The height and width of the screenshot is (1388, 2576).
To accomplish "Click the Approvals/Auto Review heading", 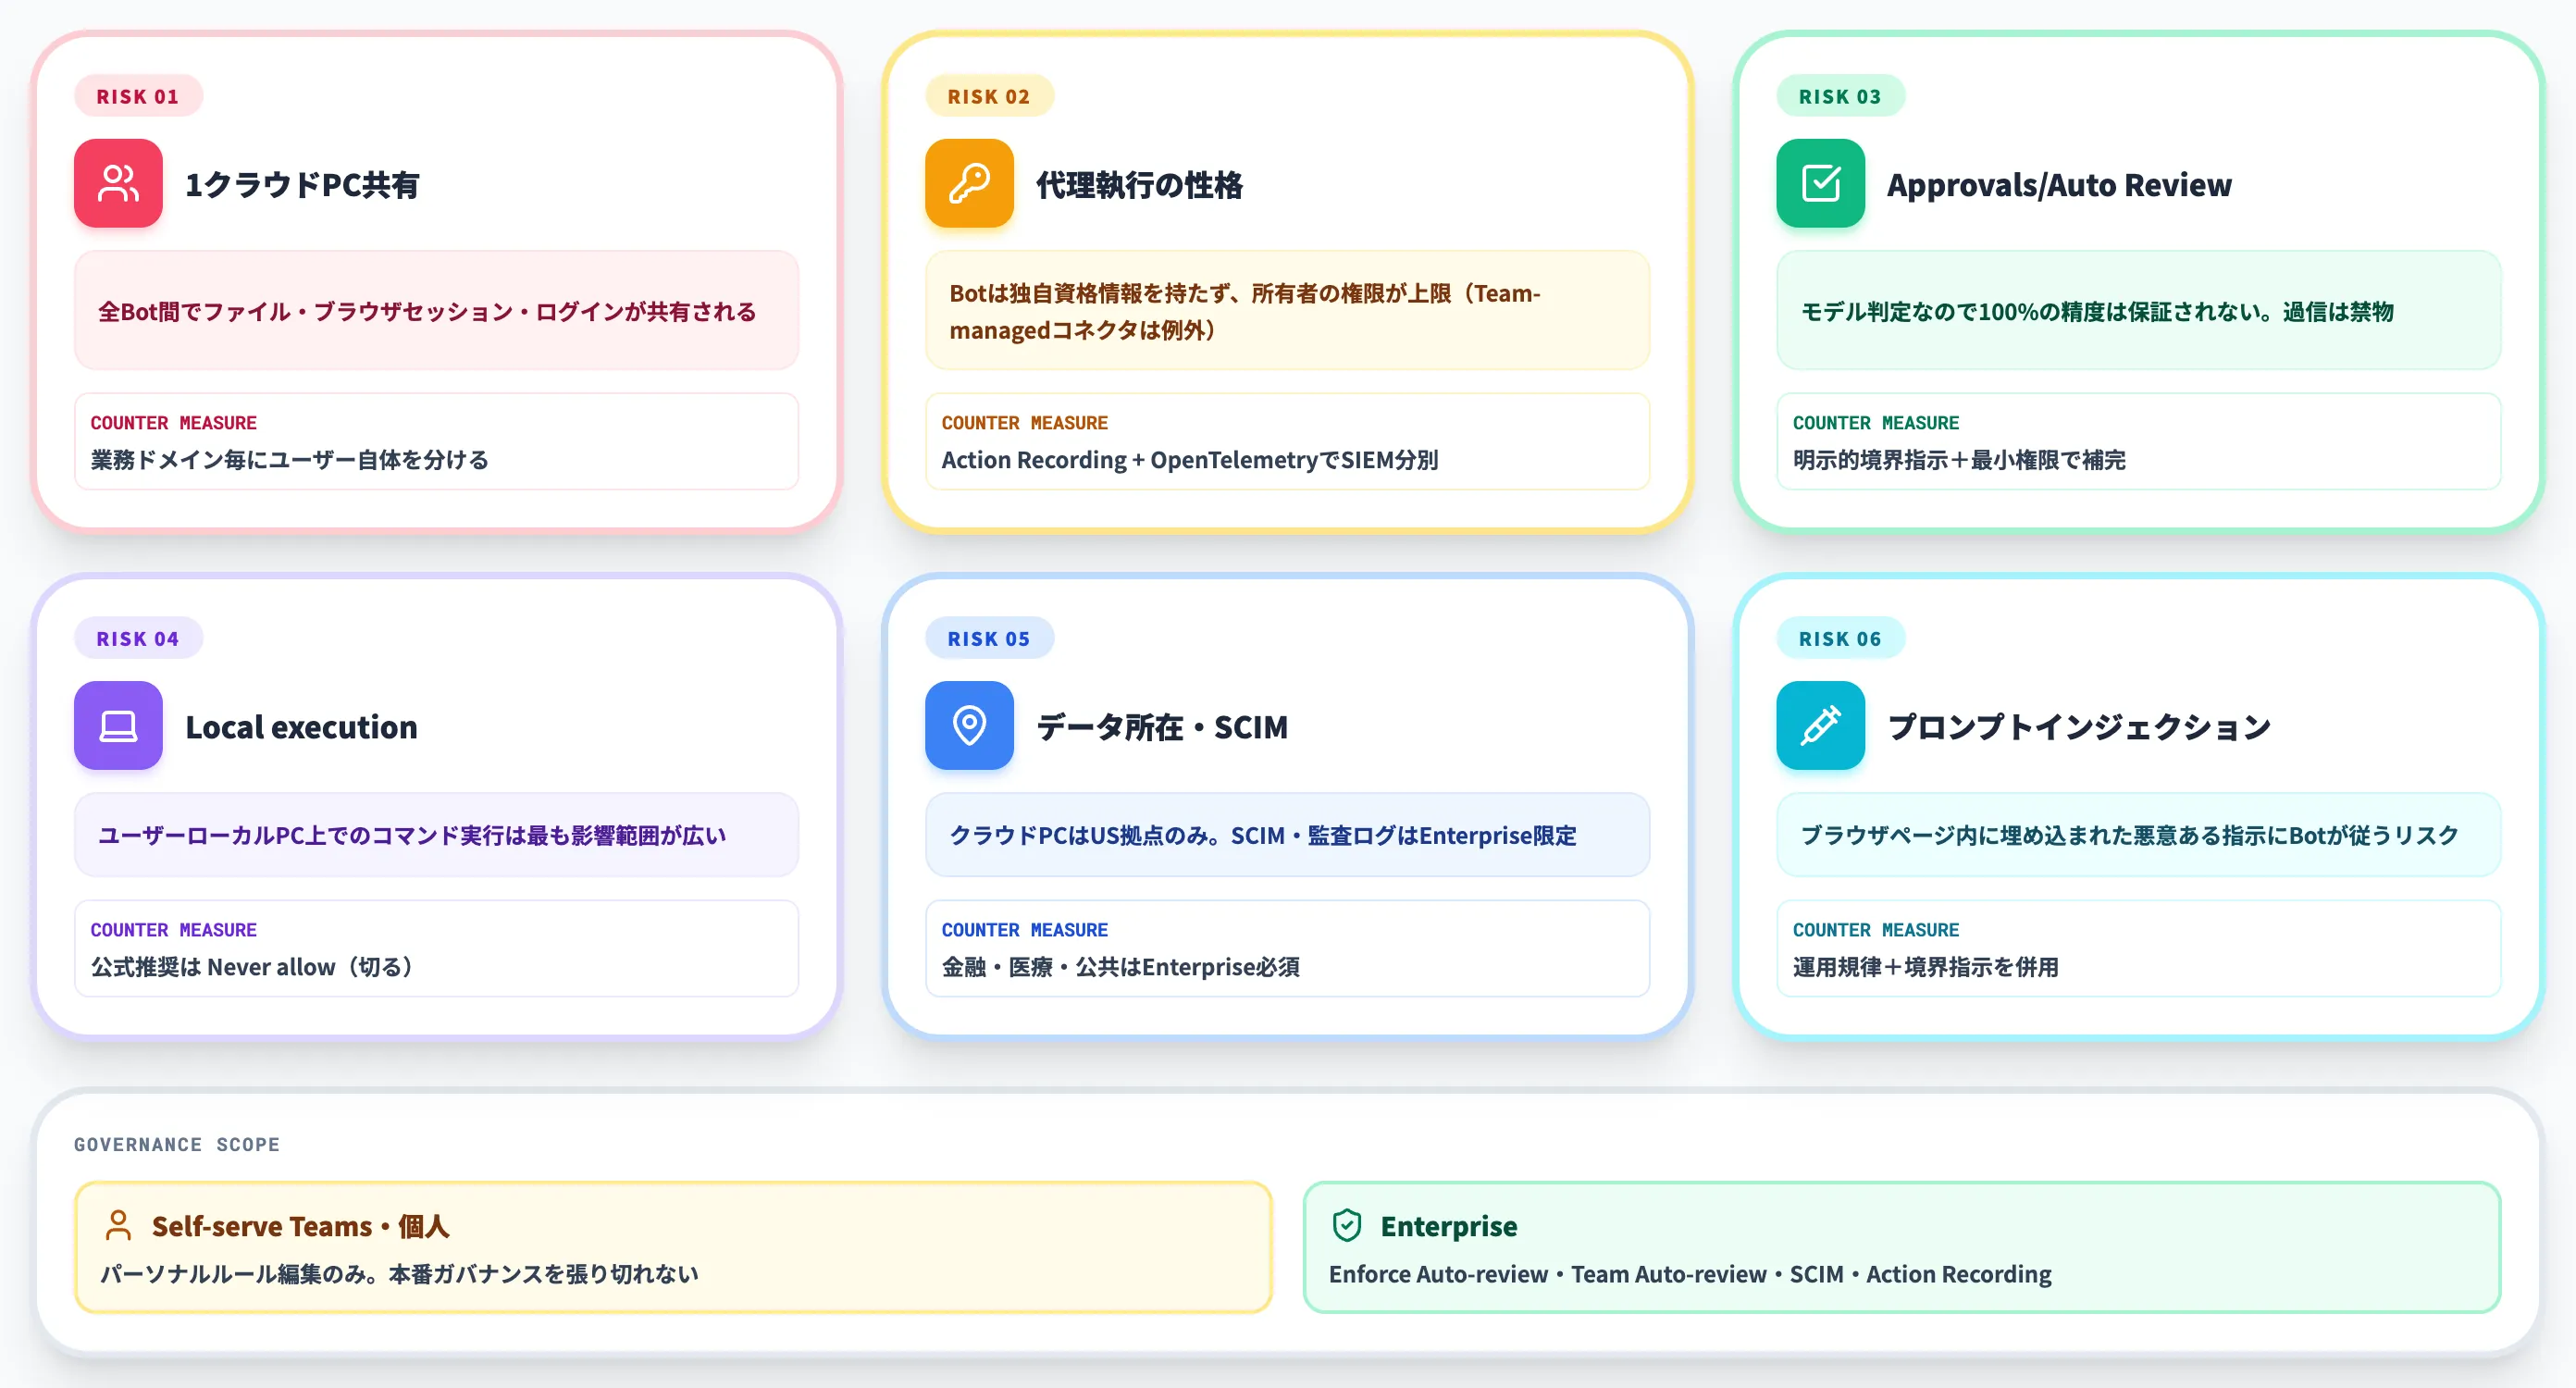I will point(2058,184).
